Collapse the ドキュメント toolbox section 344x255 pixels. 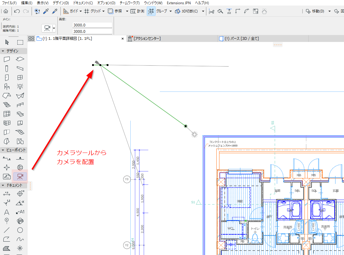(3, 185)
